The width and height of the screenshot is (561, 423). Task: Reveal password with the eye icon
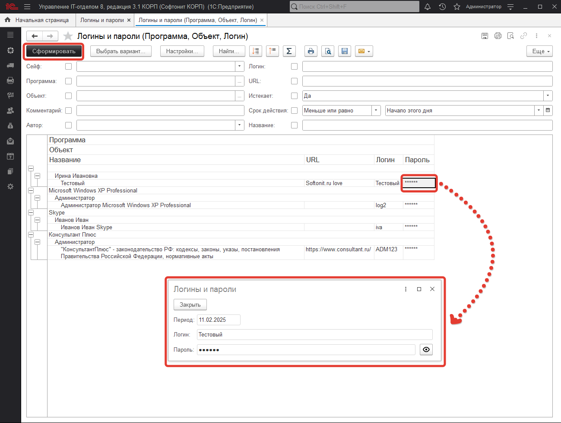(x=426, y=349)
